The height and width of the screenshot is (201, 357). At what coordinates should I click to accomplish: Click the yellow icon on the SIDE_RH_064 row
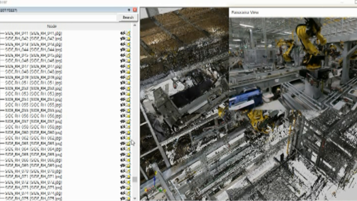pyautogui.click(x=128, y=149)
